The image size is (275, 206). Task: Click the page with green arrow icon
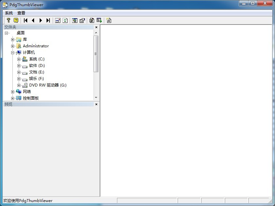tap(99, 20)
